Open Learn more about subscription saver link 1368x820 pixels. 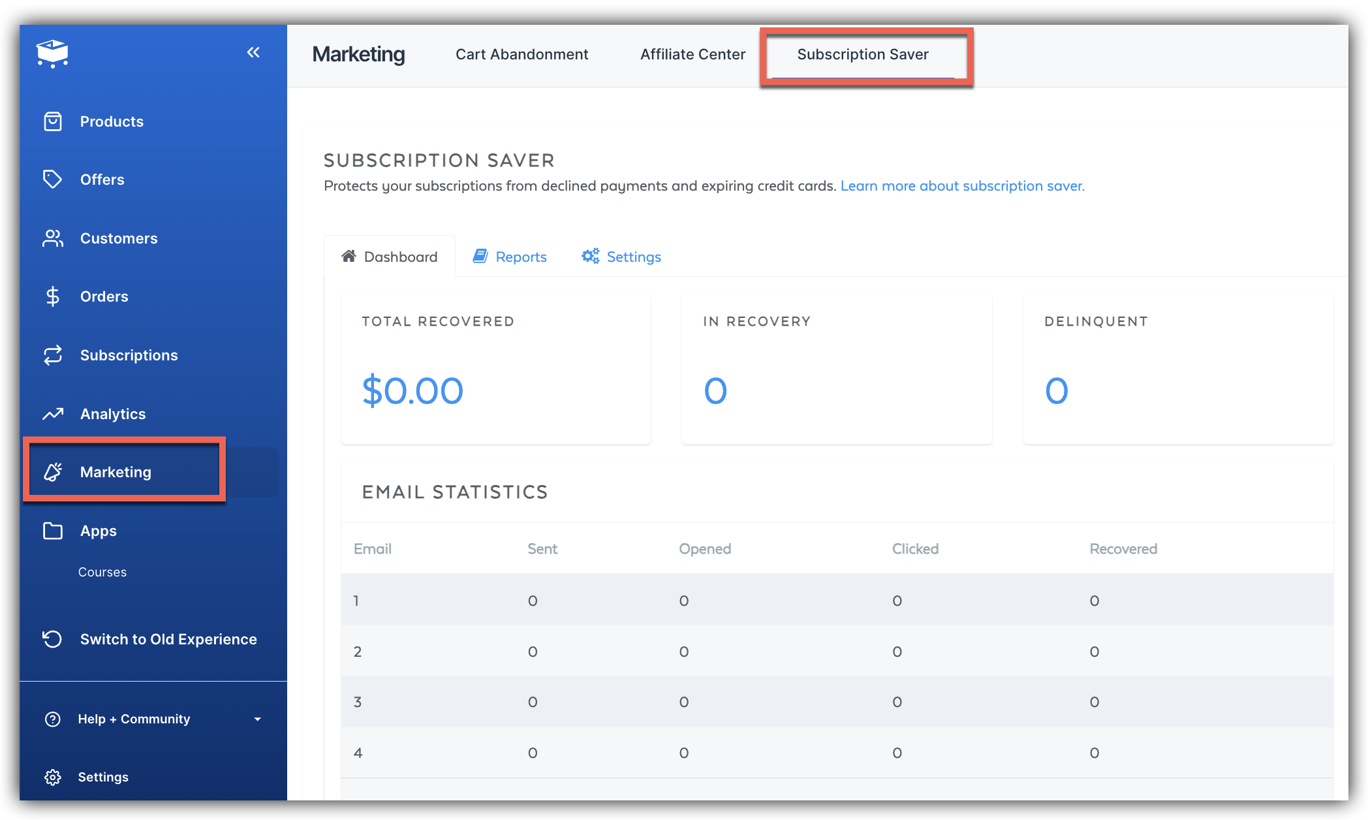(962, 186)
